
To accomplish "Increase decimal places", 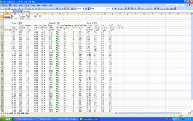I will pos(148,8).
